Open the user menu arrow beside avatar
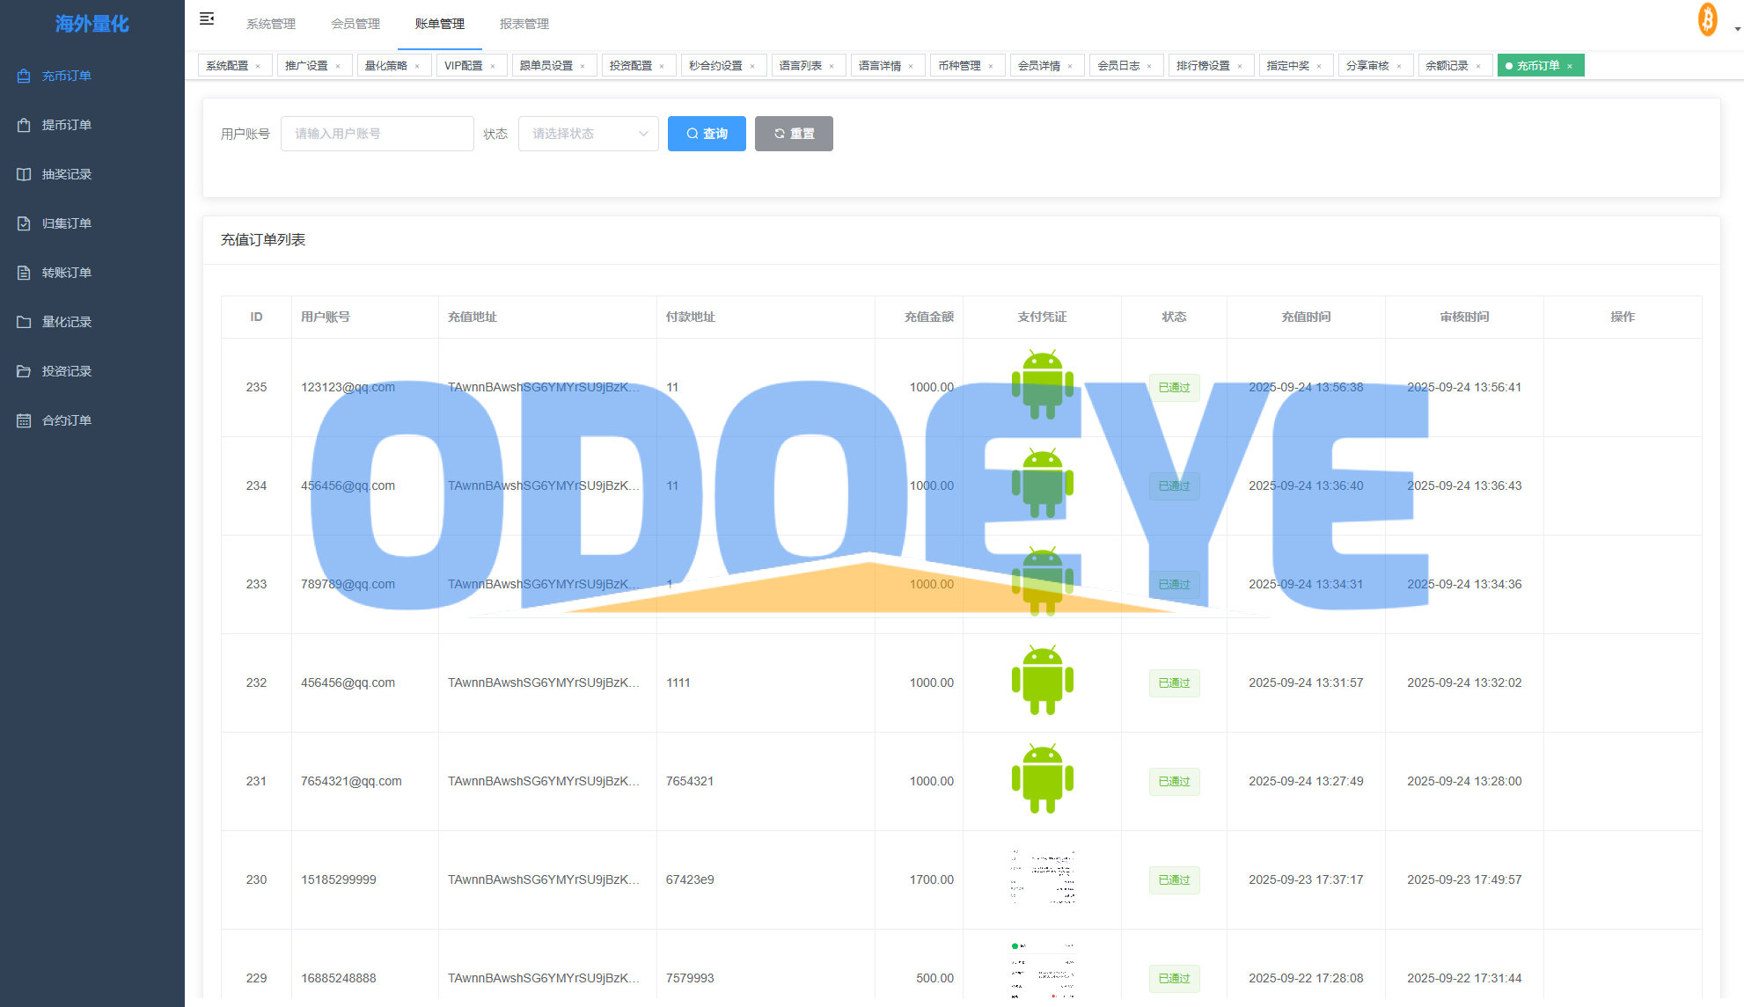The width and height of the screenshot is (1744, 1007). pos(1737,29)
